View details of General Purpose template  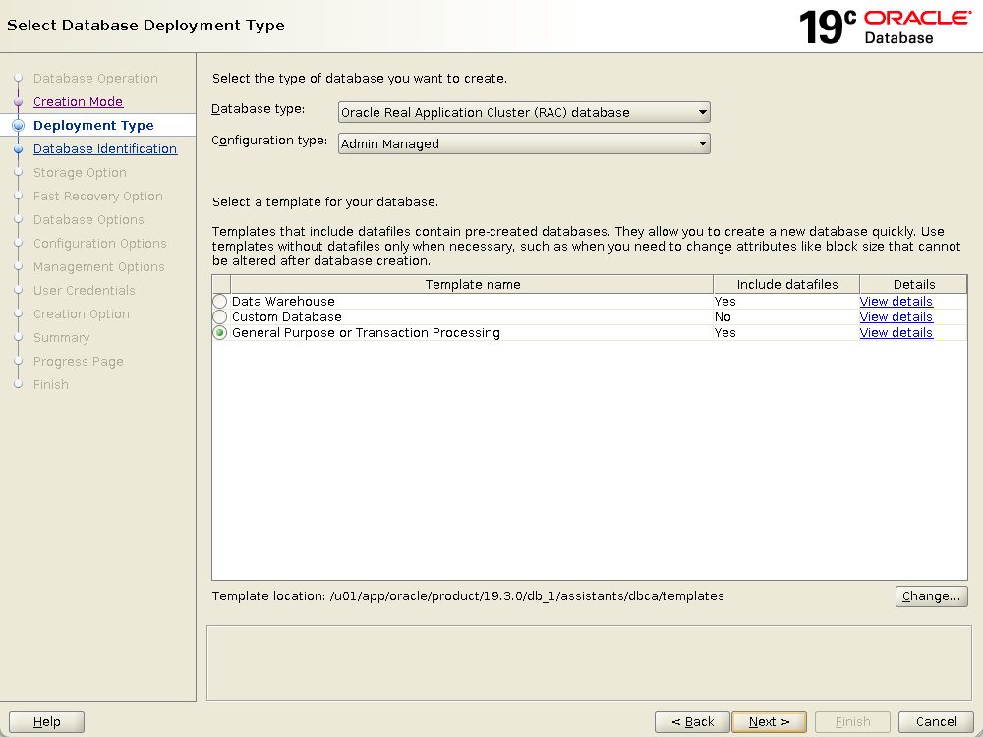click(x=896, y=333)
